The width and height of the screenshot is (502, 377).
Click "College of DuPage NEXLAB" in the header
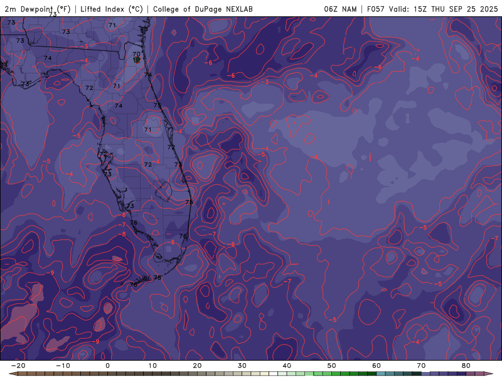tap(203, 9)
